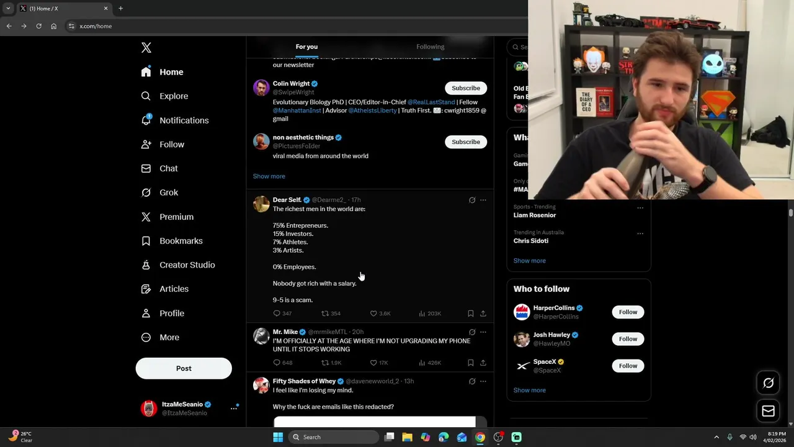Open Premium in the sidebar
This screenshot has height=447, width=794.
click(167, 217)
